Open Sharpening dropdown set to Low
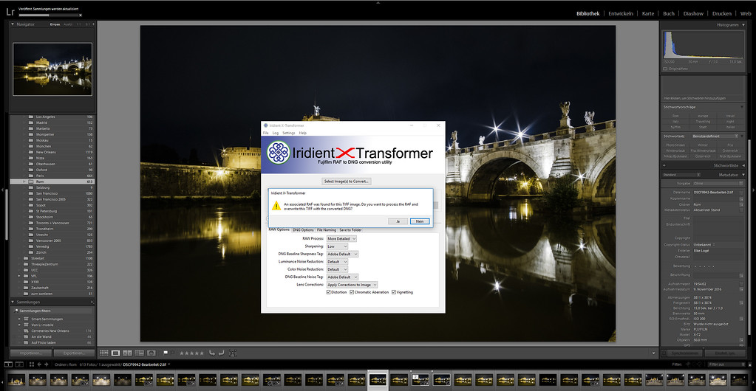Screen dimensions: 756x391 click(337, 246)
